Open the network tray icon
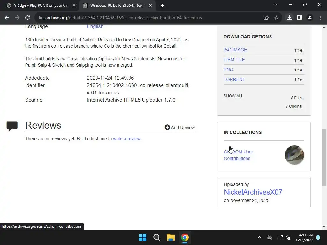327x245 pixels. (x=280, y=237)
